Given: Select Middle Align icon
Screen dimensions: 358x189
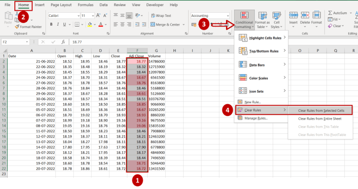Looking at the screenshot, I should pyautogui.click(x=122, y=15).
